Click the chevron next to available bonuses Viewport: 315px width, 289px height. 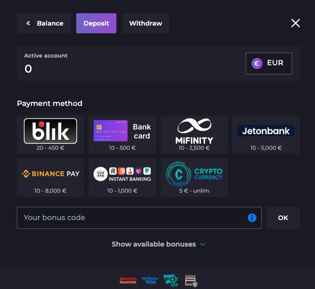[203, 244]
